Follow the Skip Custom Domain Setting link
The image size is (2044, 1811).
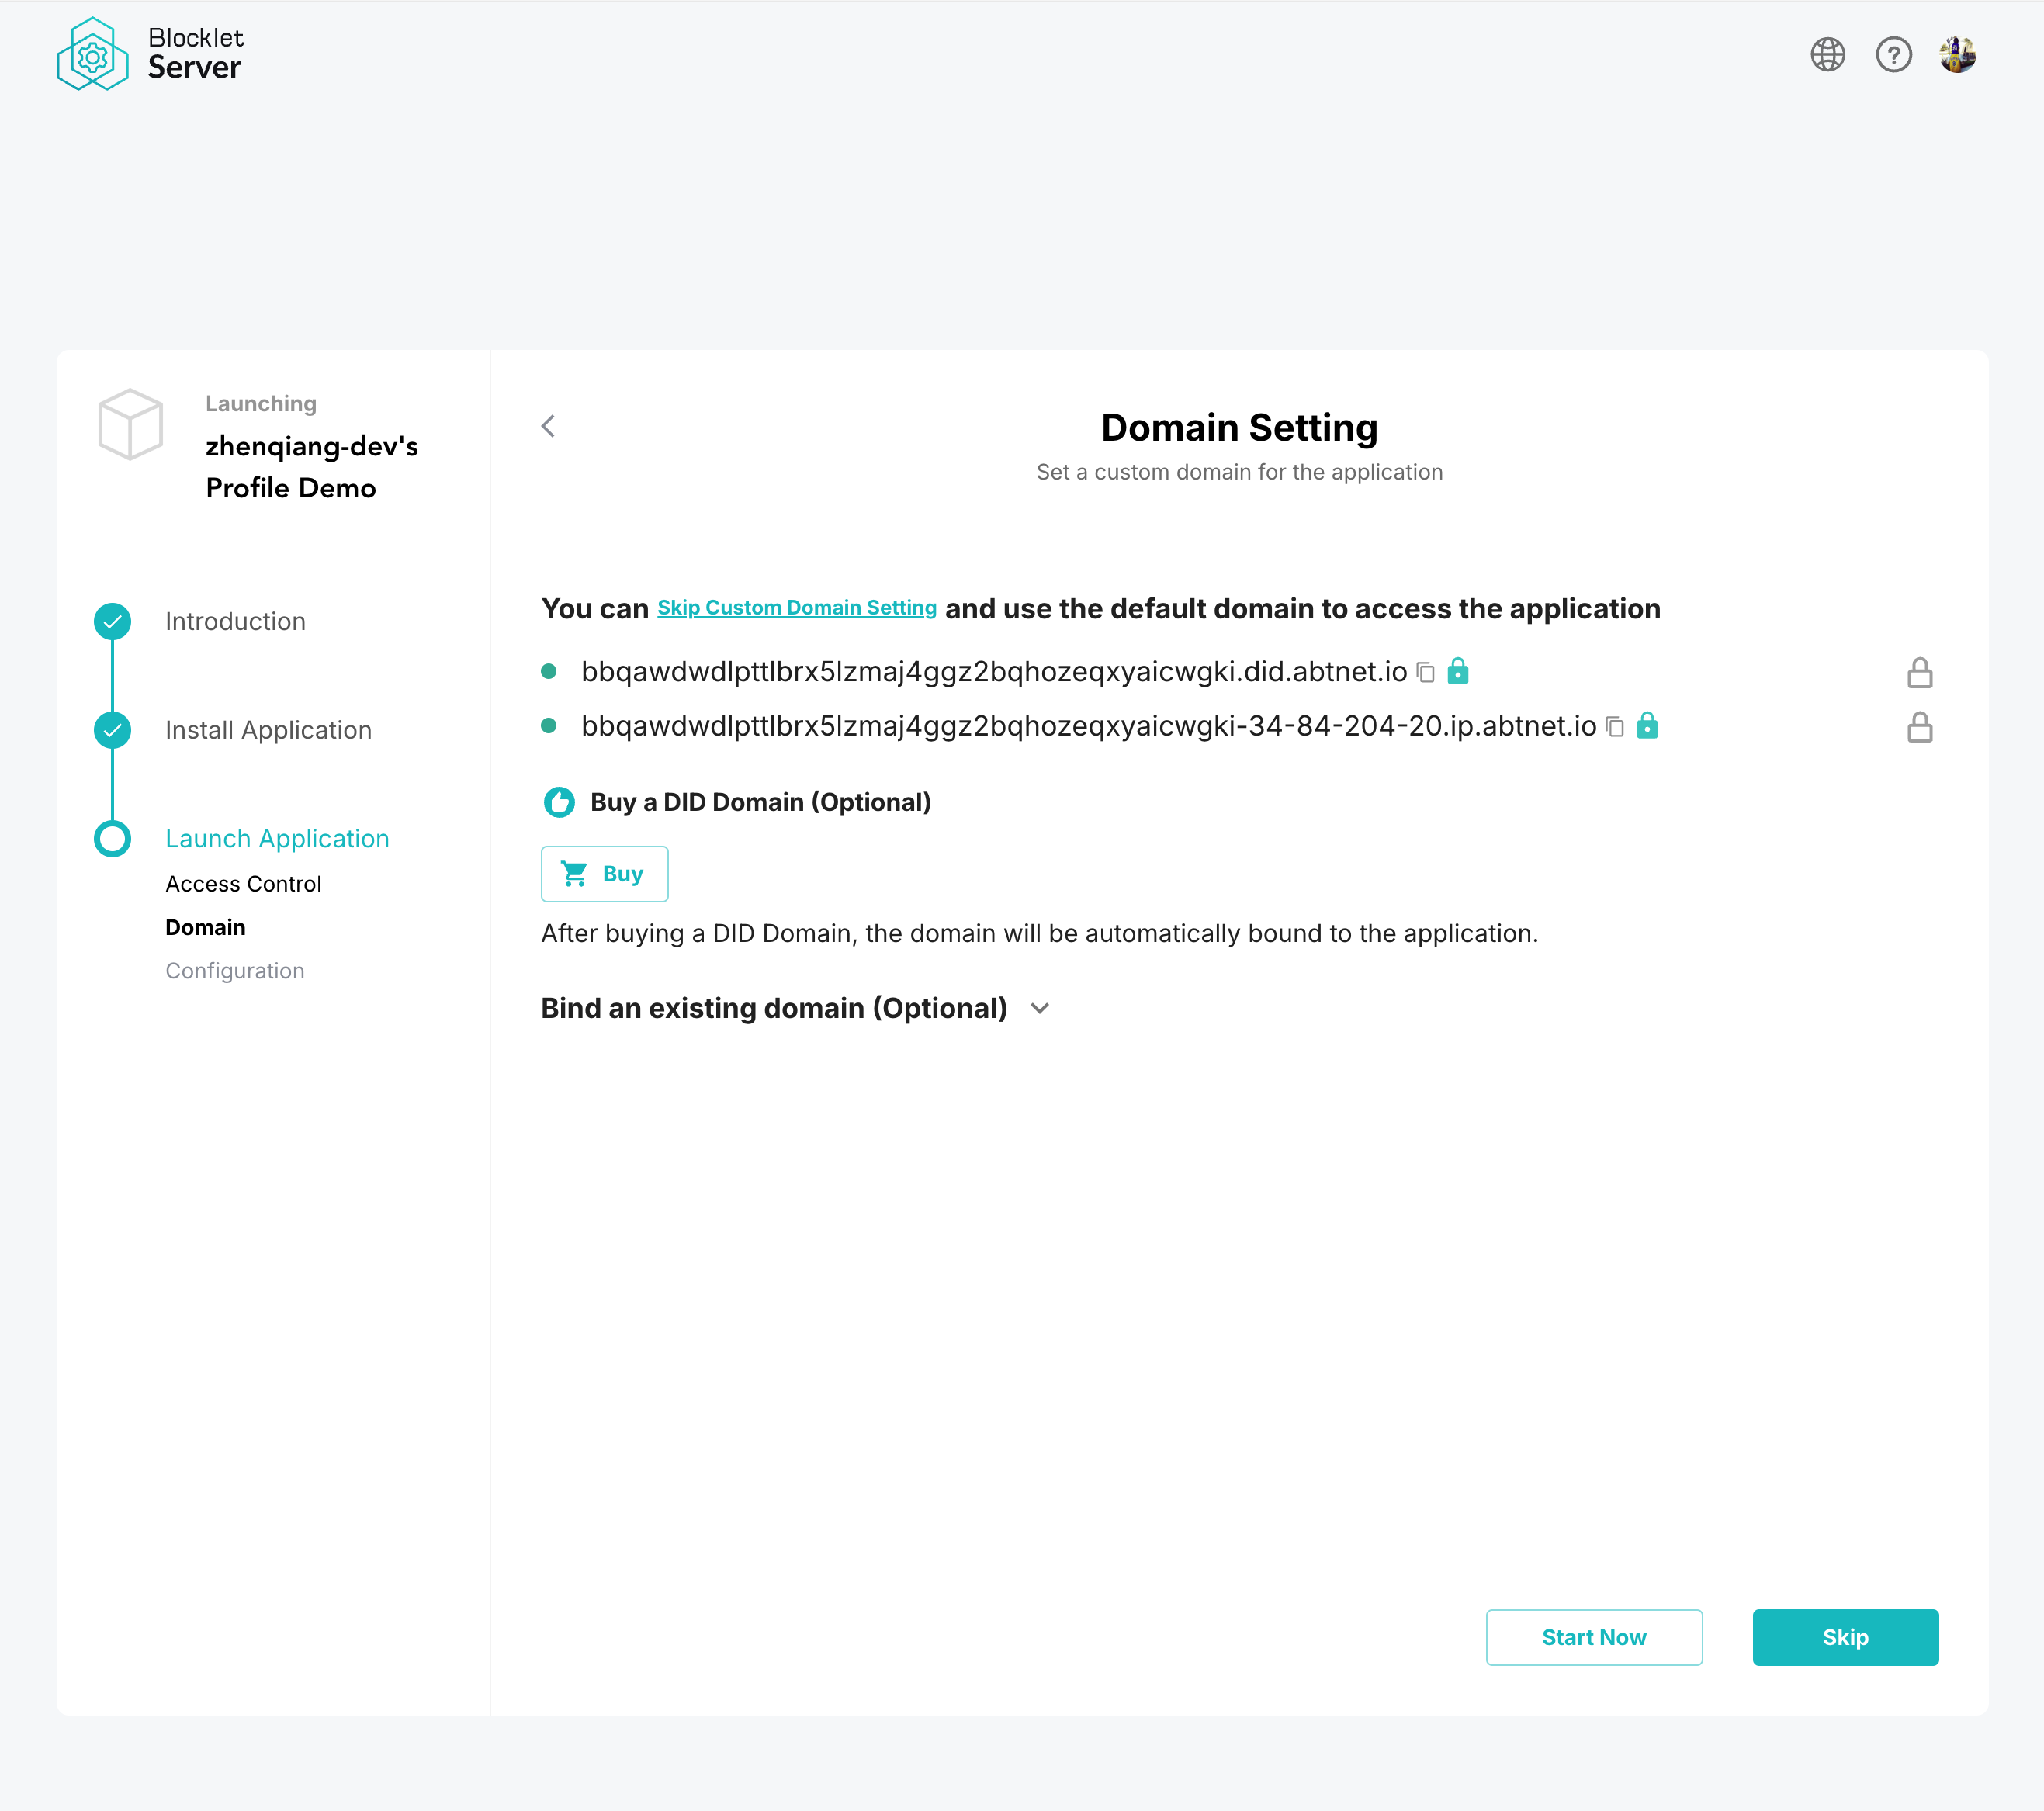click(796, 608)
